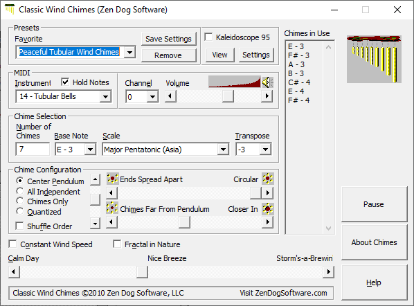Screen dimensions: 414x306
Task: Click the wind chimes app icon in title bar
Action: click(10, 9)
